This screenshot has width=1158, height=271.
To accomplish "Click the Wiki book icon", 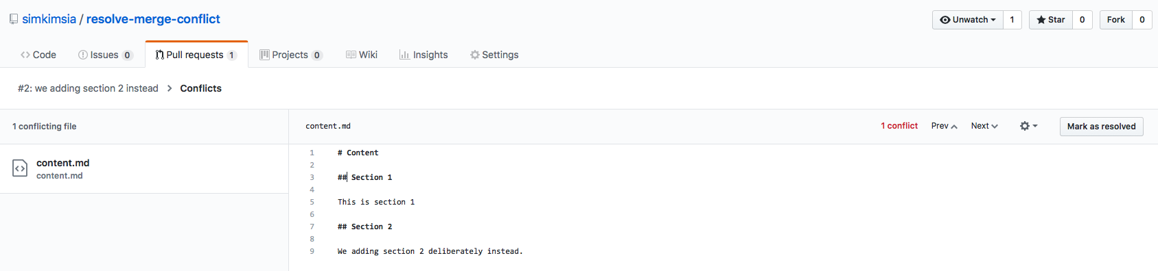I will point(351,55).
